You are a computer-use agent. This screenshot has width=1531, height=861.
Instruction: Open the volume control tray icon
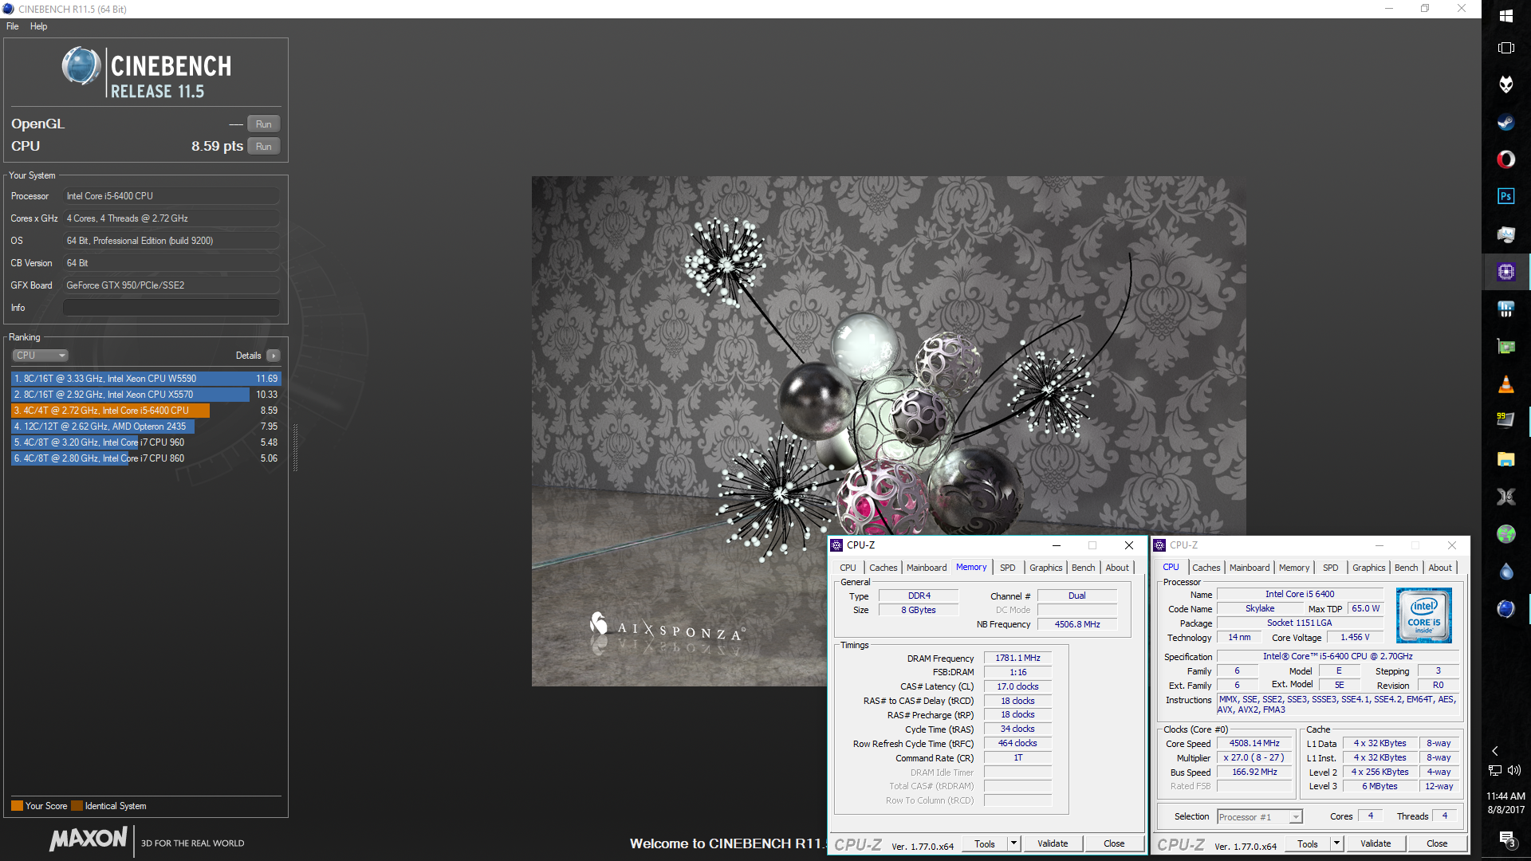[x=1514, y=770]
